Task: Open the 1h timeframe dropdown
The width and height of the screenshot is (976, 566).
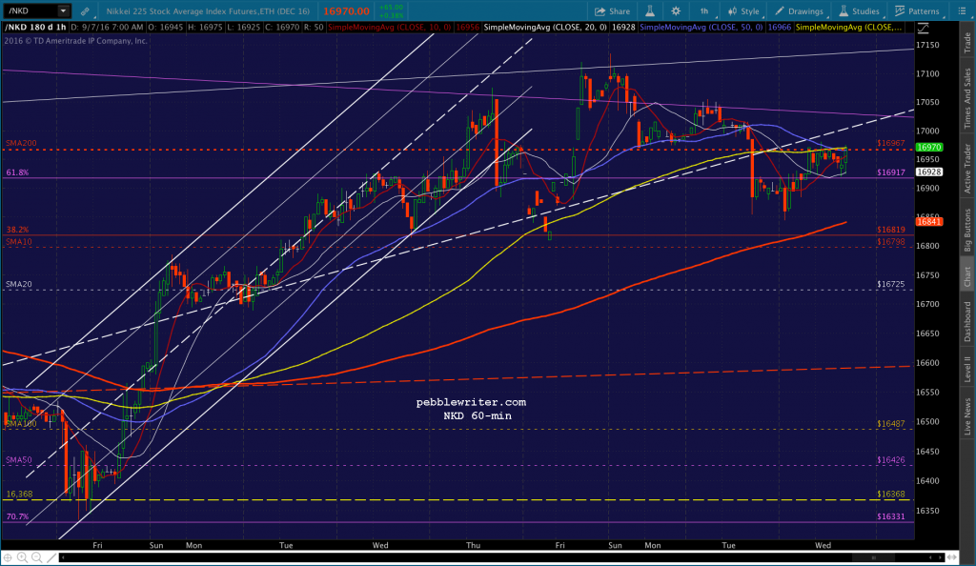Action: pyautogui.click(x=705, y=11)
